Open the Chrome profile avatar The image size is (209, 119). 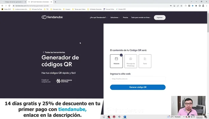203,6
